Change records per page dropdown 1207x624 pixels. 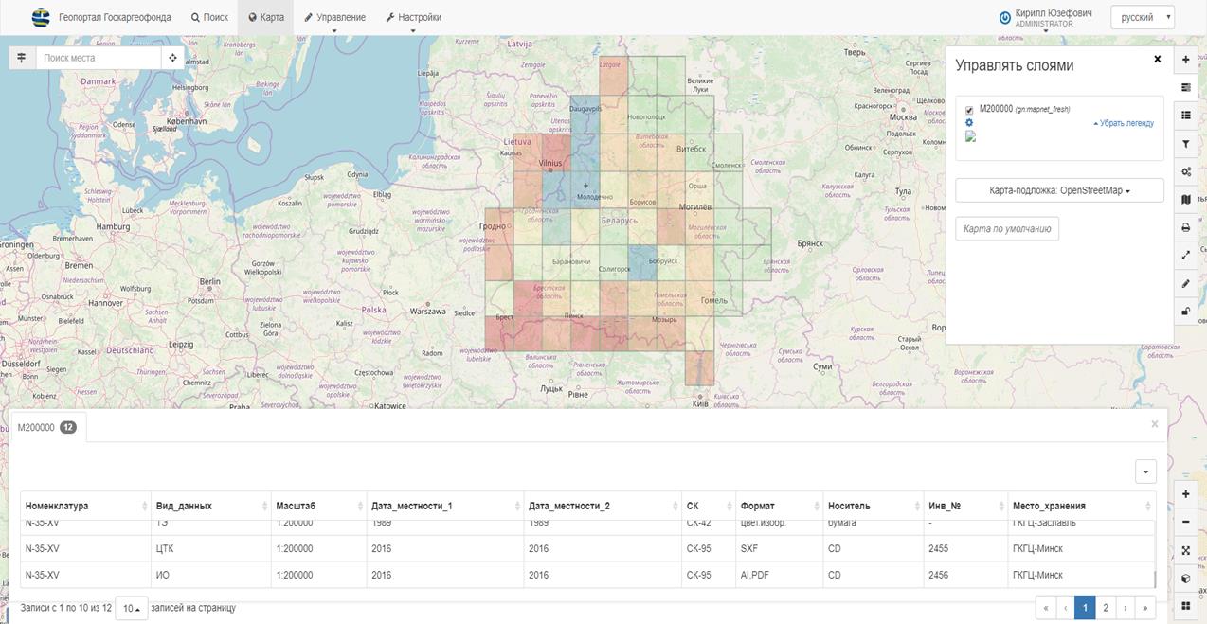[131, 609]
